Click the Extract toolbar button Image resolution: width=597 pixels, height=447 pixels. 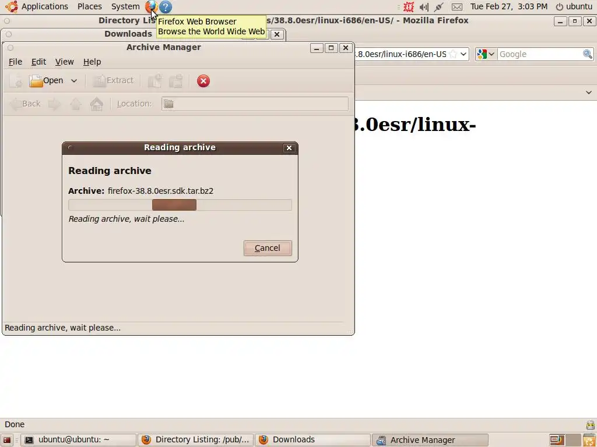click(114, 80)
